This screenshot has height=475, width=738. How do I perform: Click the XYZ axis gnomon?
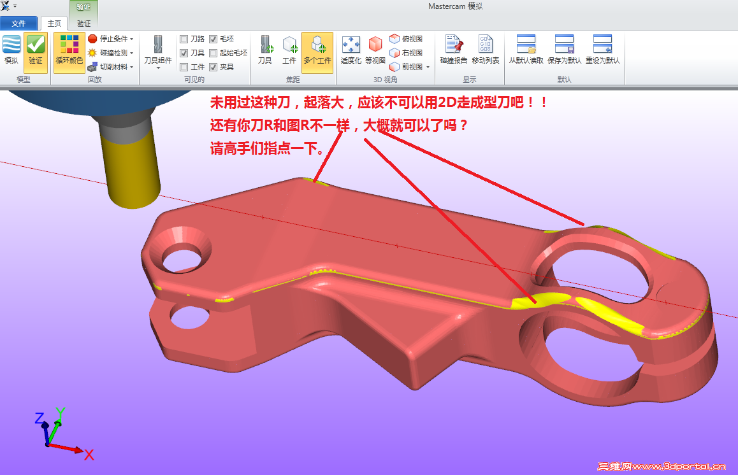64,435
